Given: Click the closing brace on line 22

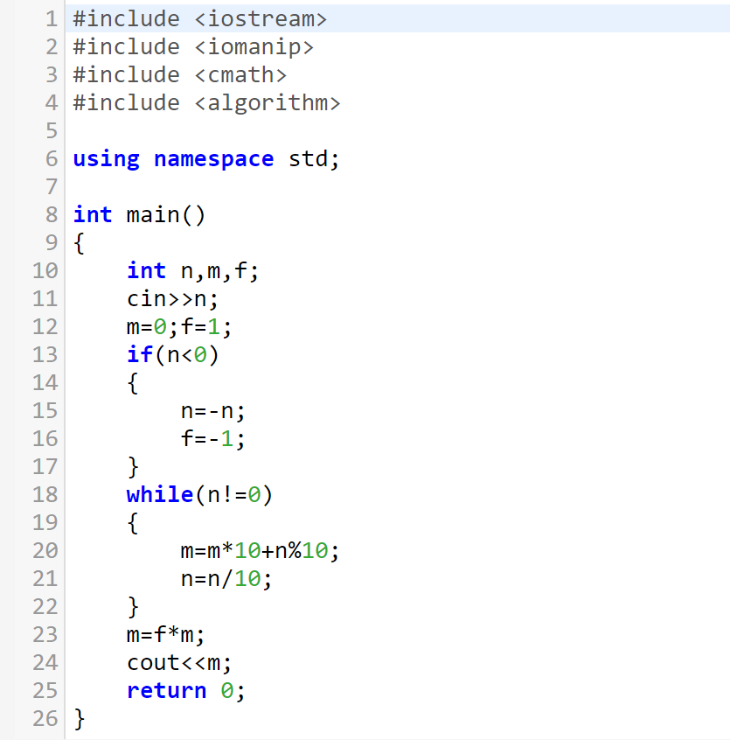Looking at the screenshot, I should coord(133,607).
